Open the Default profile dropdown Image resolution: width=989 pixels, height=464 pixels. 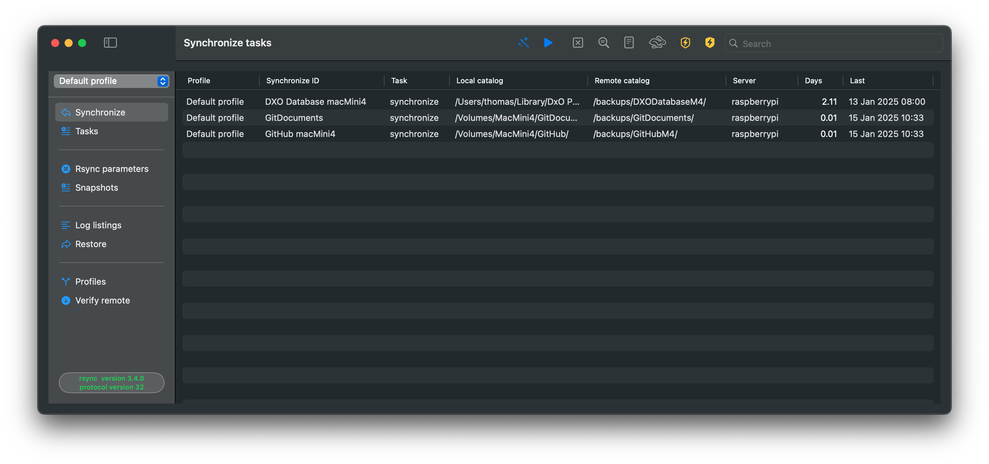[x=111, y=81]
